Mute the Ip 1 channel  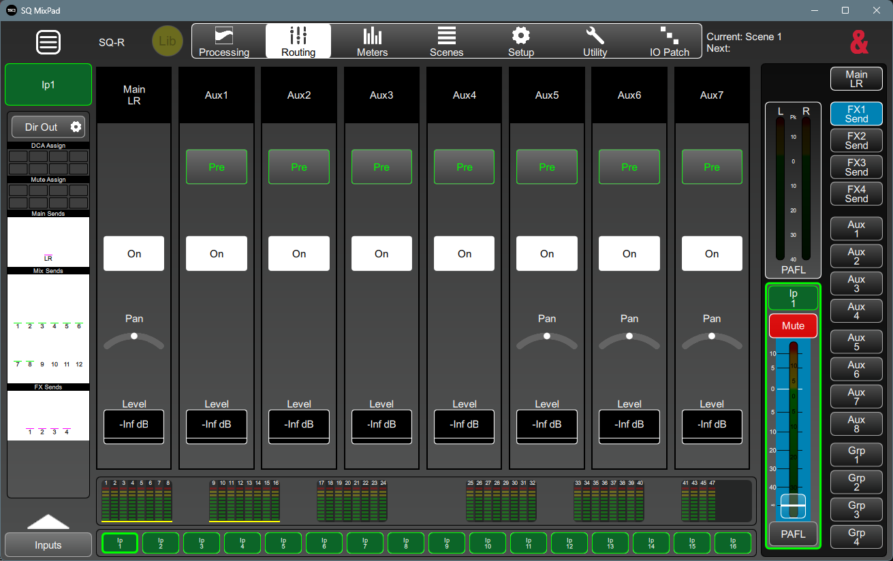coord(793,325)
